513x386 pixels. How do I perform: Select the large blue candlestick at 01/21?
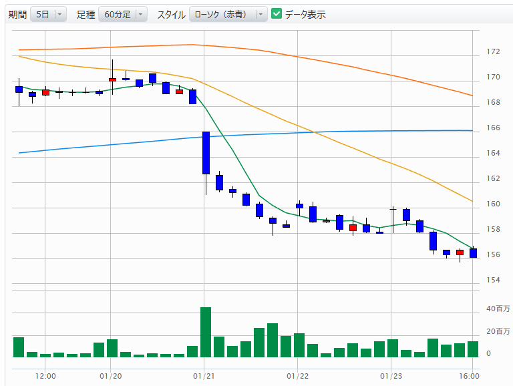(206, 153)
